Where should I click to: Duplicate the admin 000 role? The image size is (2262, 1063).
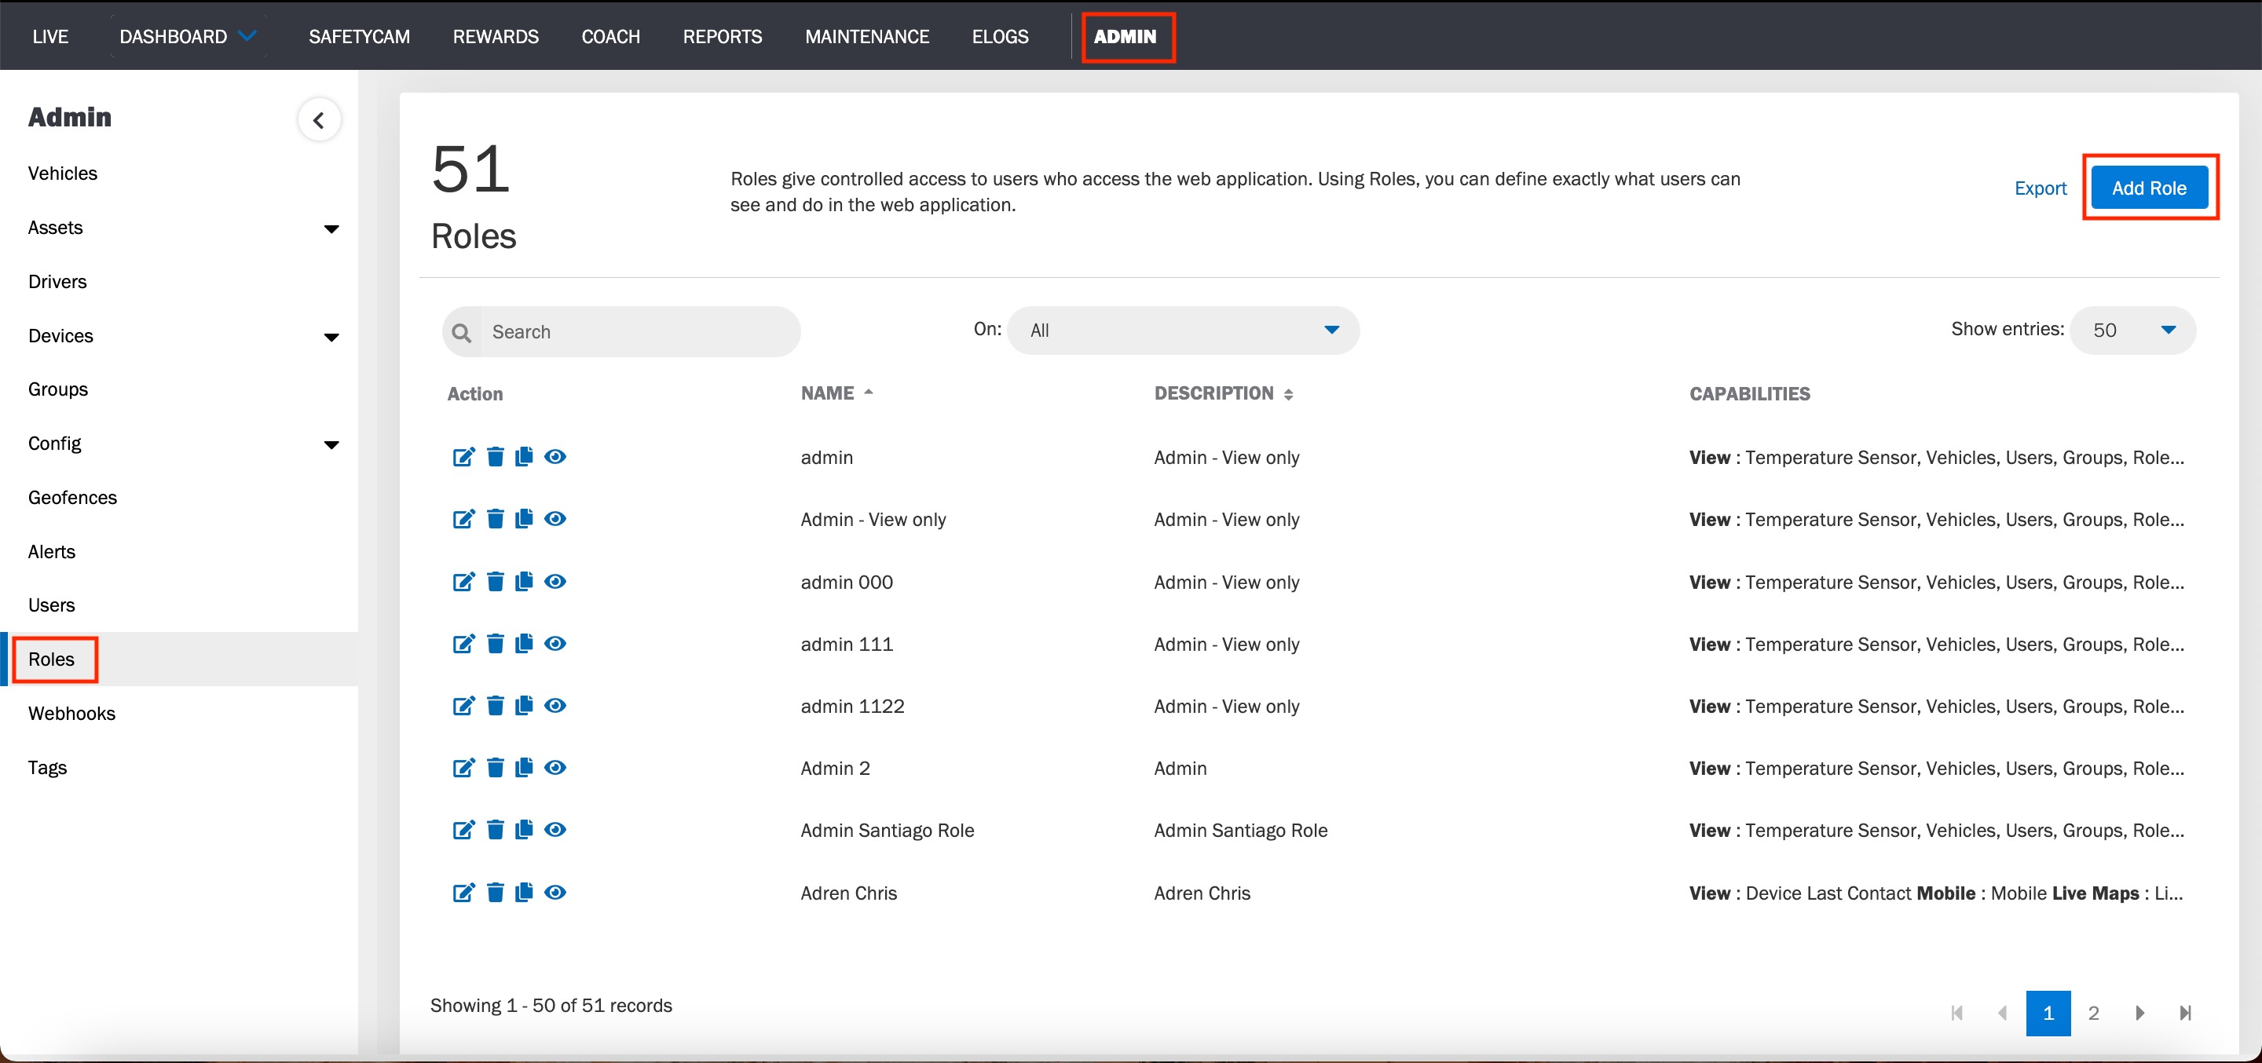tap(524, 581)
